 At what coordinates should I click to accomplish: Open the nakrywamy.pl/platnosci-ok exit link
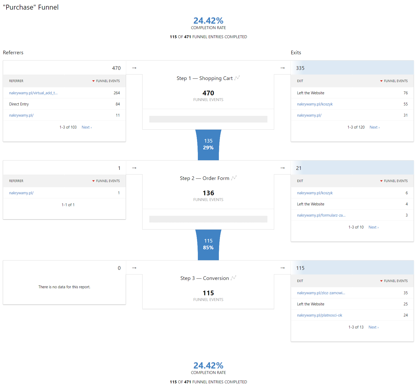pos(319,315)
